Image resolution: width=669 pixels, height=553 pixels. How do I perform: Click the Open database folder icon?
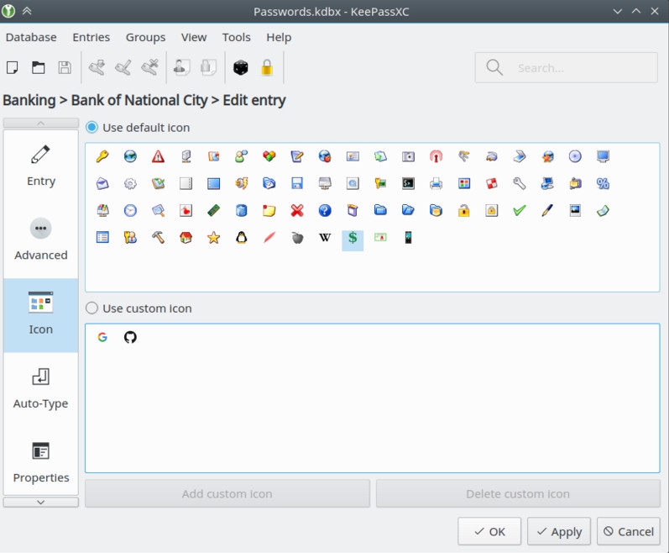tap(39, 67)
